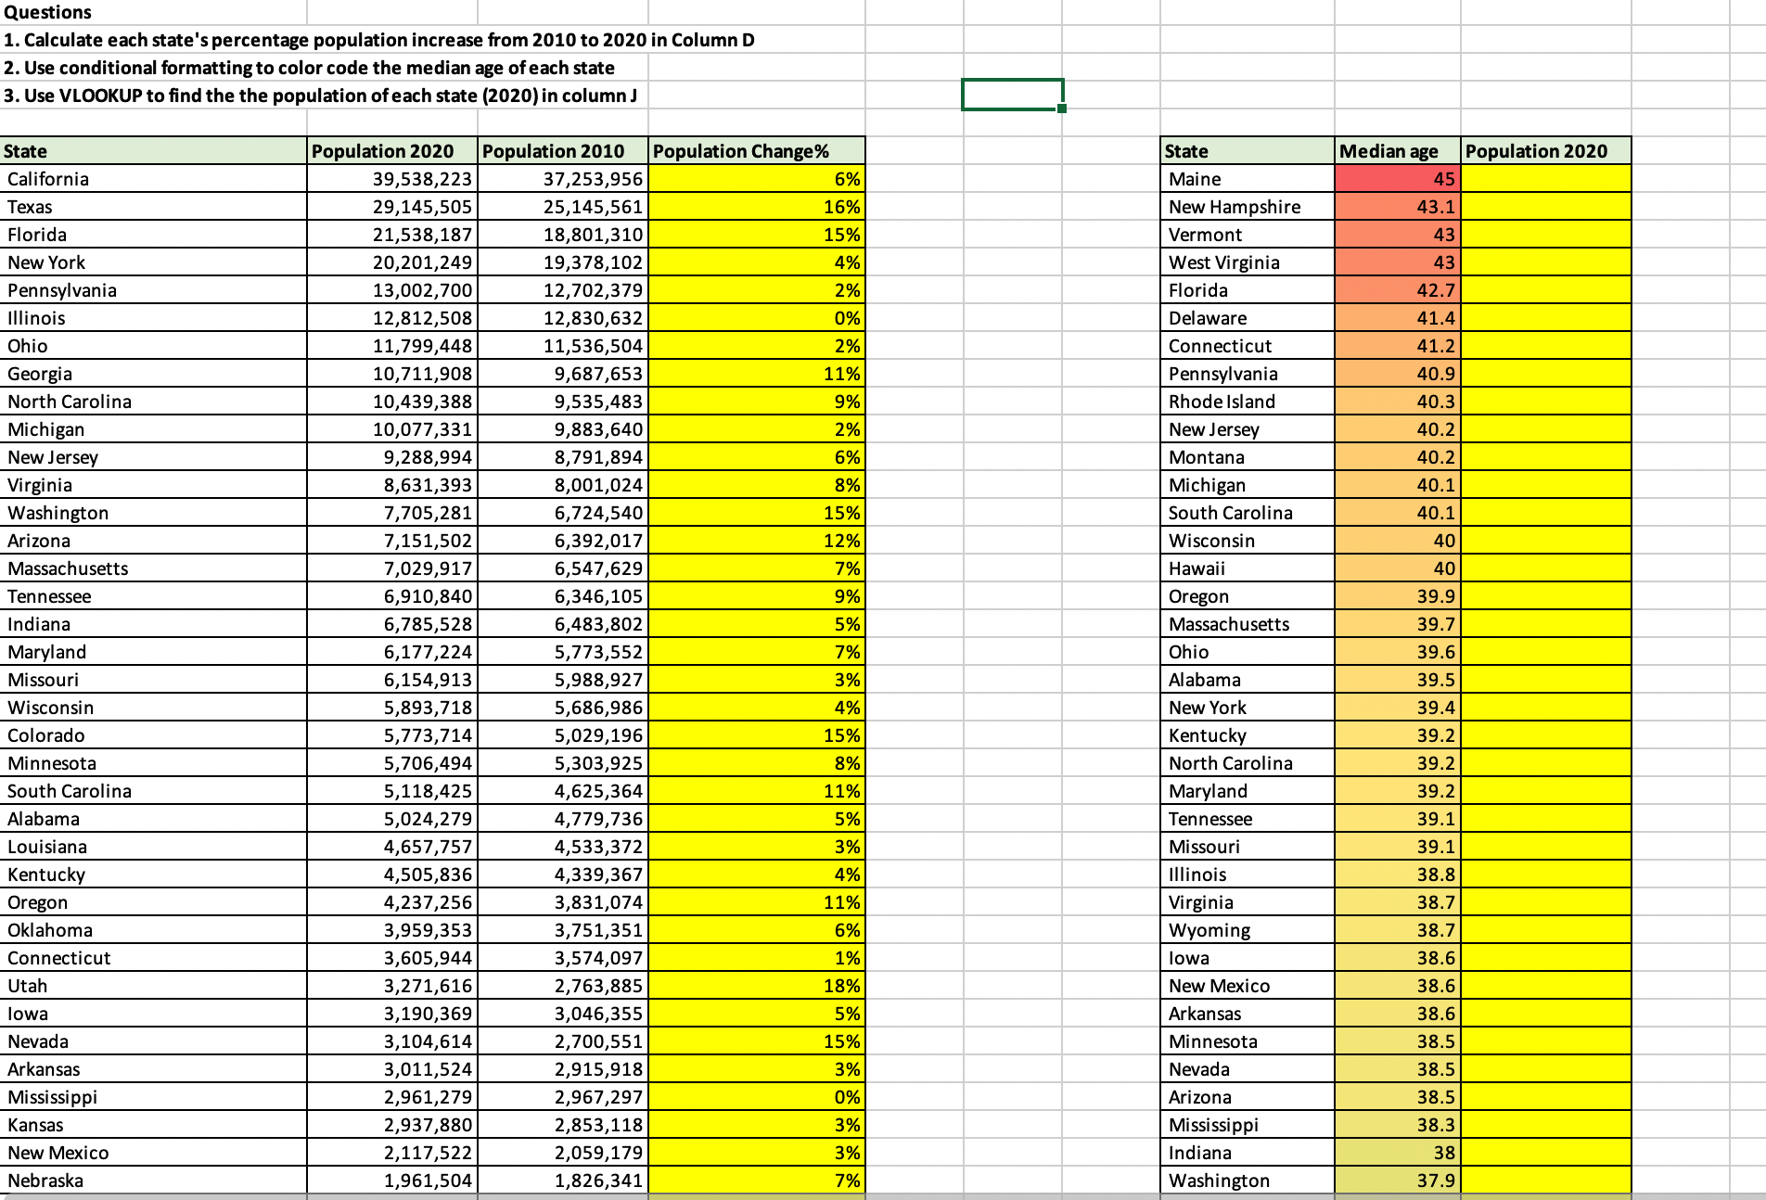Select New York 2020 population 20,201,249
This screenshot has width=1766, height=1200.
tap(392, 262)
